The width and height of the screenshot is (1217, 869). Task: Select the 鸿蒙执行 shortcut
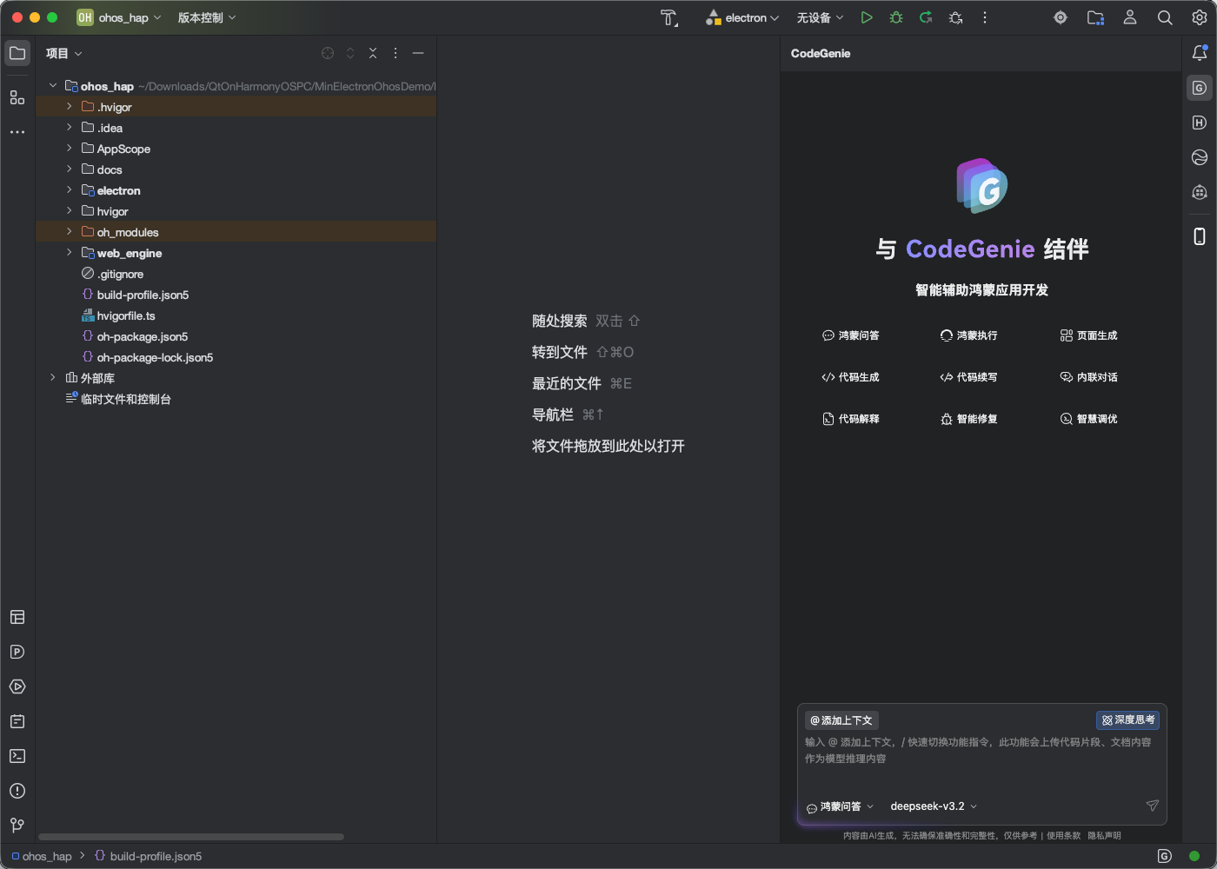coord(968,335)
